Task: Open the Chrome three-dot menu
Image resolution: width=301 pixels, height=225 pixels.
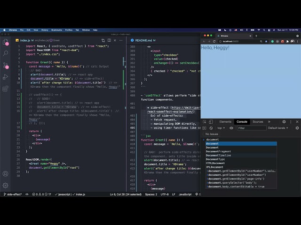Action: coord(298,41)
